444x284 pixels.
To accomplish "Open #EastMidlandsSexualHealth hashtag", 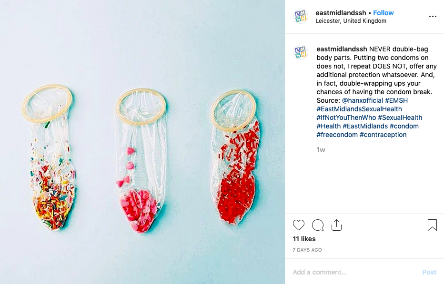I will click(359, 109).
